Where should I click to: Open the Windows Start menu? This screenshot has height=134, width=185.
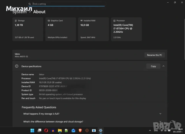(32, 131)
